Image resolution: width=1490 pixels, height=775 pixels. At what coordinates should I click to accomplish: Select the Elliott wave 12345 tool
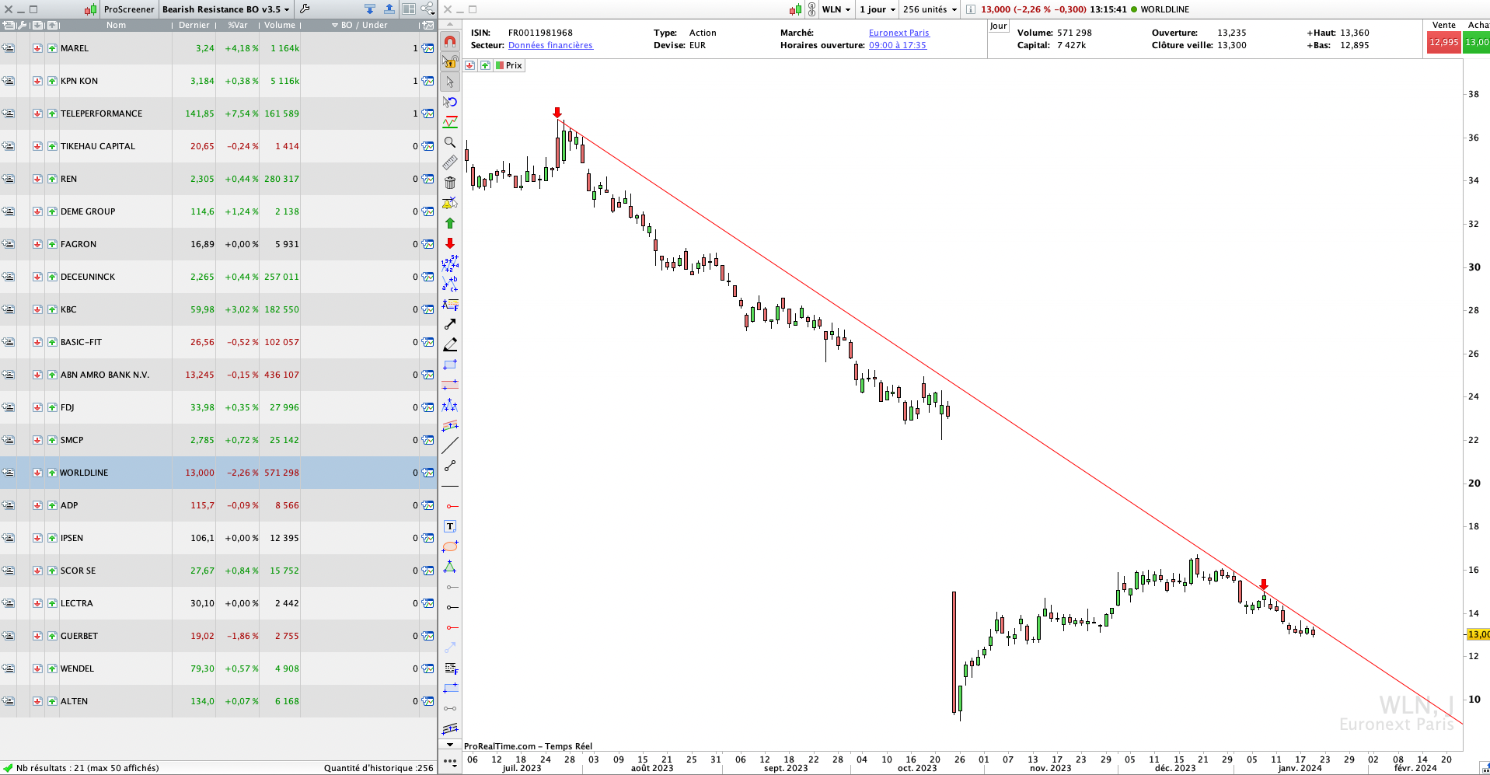click(450, 264)
